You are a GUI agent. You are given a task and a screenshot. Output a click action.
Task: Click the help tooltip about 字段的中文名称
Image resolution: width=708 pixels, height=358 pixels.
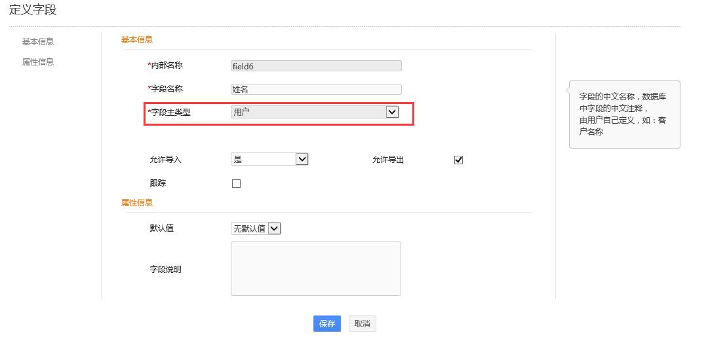pos(624,115)
